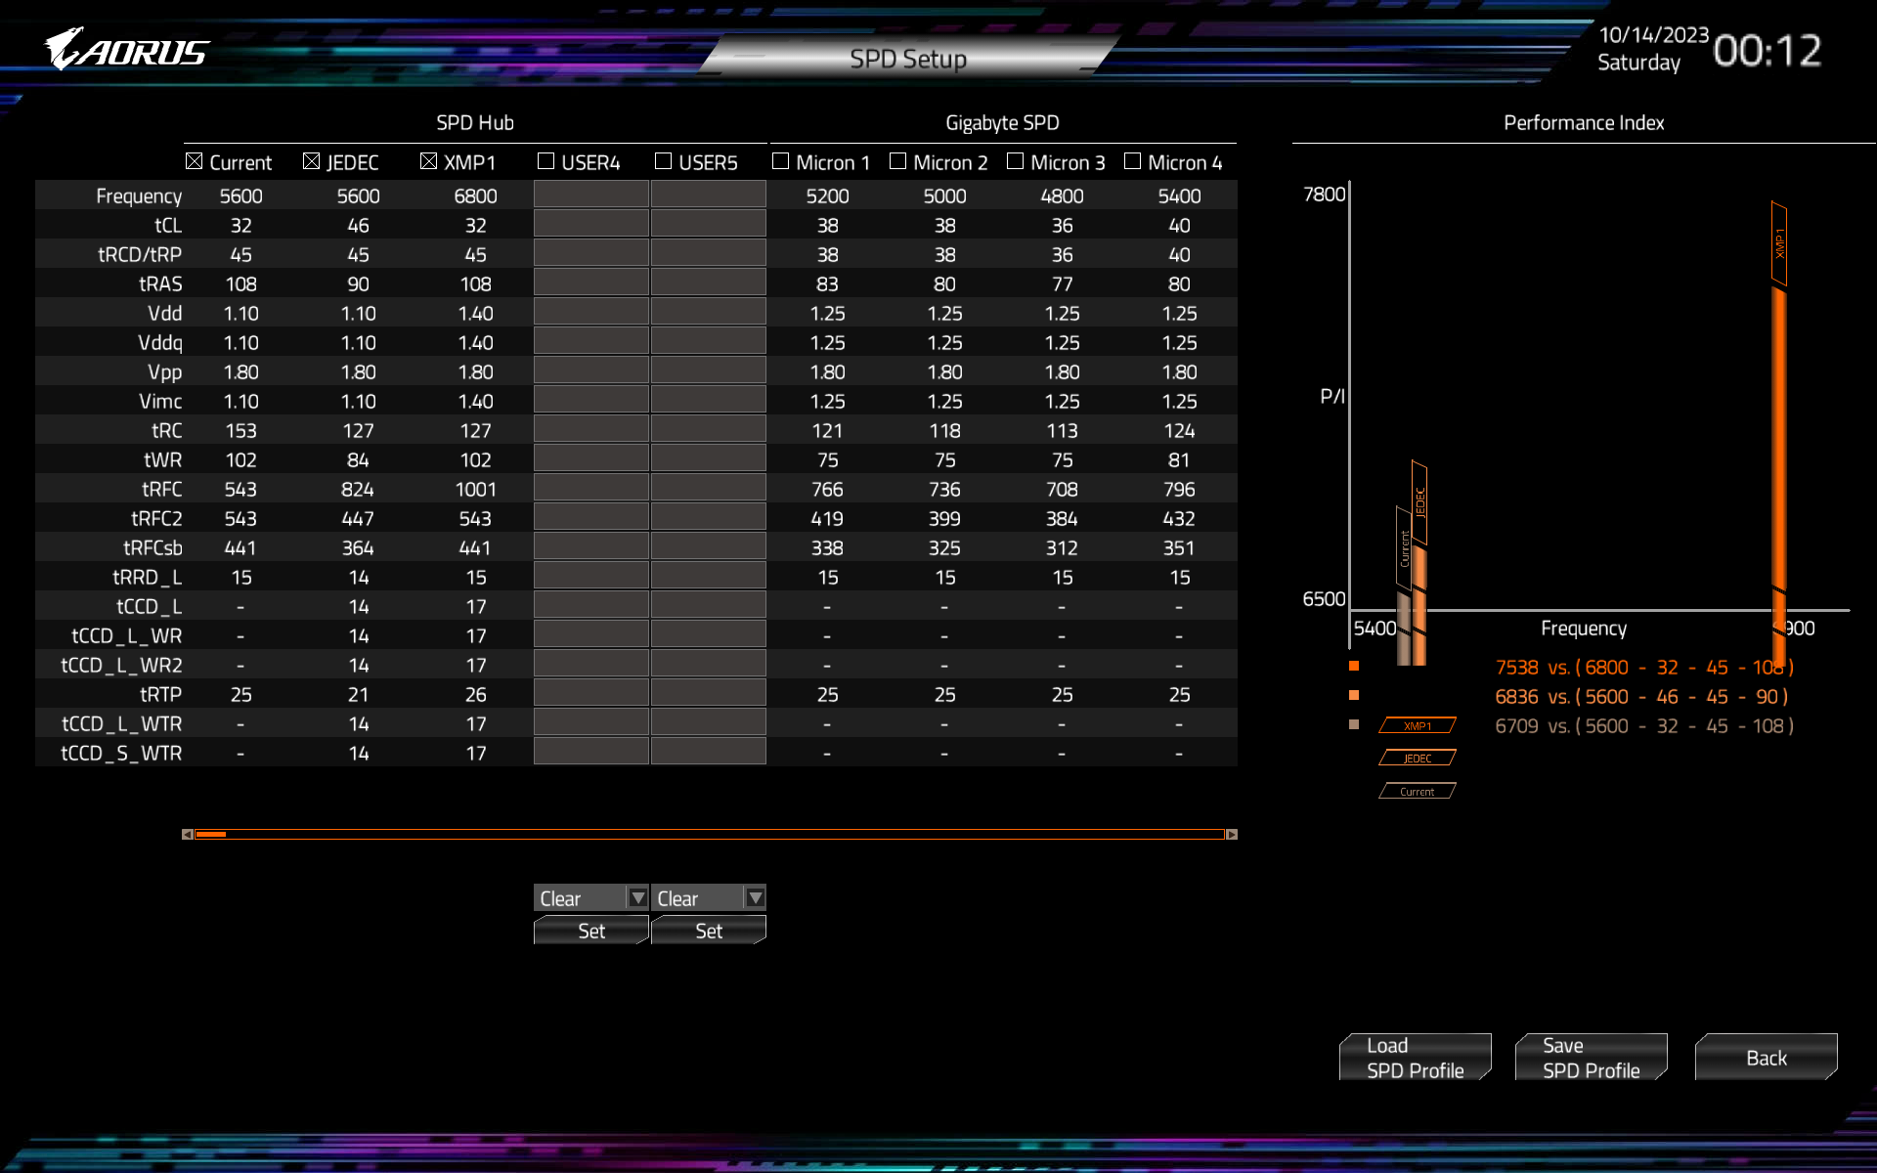Click Load SPD Profile button
Image resolution: width=1877 pixels, height=1173 pixels.
[x=1415, y=1058]
